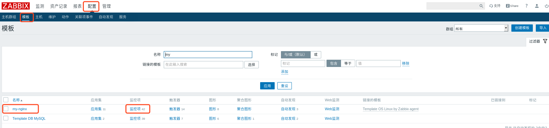Open the 配置 top menu
Image resolution: width=549 pixels, height=128 pixels.
click(x=92, y=6)
